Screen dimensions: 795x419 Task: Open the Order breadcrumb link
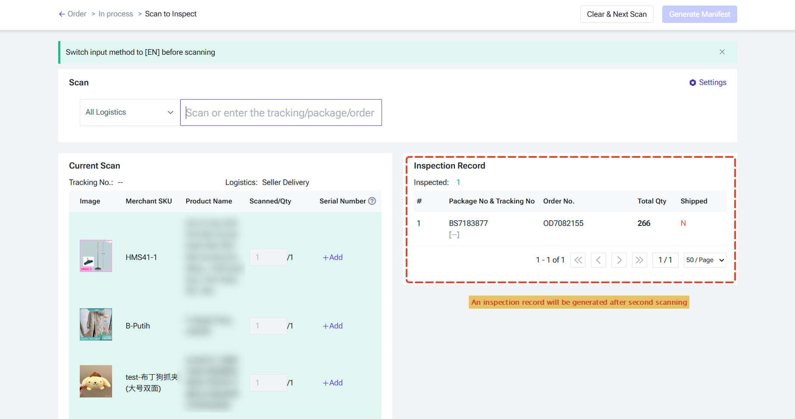77,14
